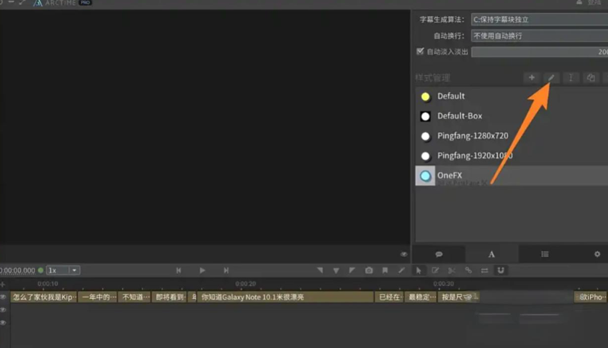
Task: Select the Default-Box style
Action: coord(460,116)
